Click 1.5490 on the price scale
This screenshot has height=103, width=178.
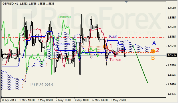click(x=172, y=85)
